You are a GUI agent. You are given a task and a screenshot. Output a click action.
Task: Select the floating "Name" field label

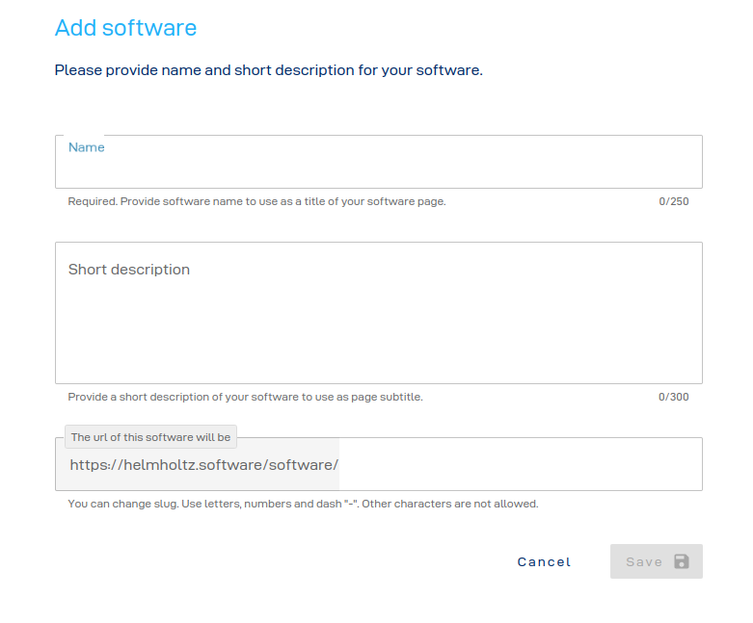(x=86, y=147)
